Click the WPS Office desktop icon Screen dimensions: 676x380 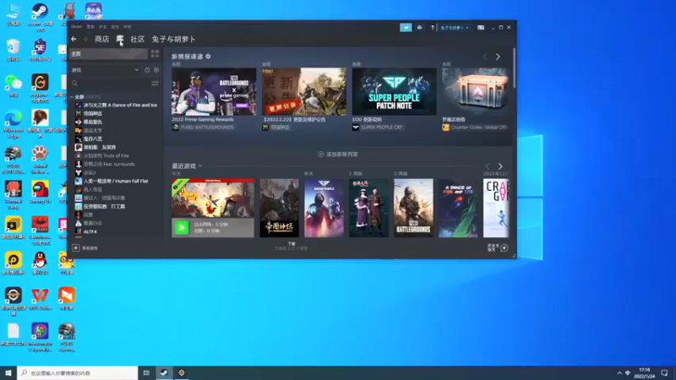click(40, 299)
